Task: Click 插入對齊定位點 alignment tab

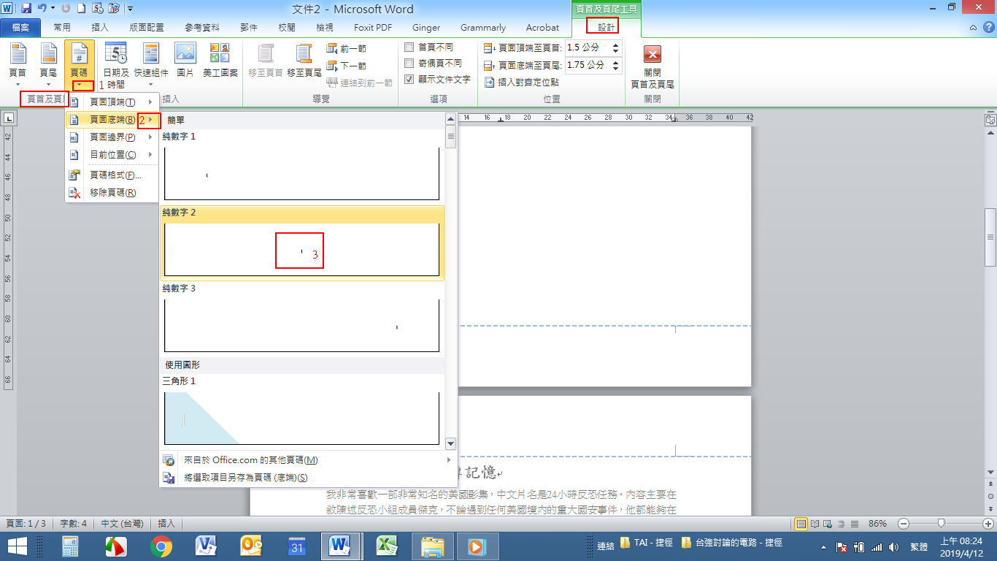Action: pyautogui.click(x=522, y=83)
